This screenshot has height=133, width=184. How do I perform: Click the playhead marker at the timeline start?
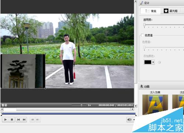[2, 113]
